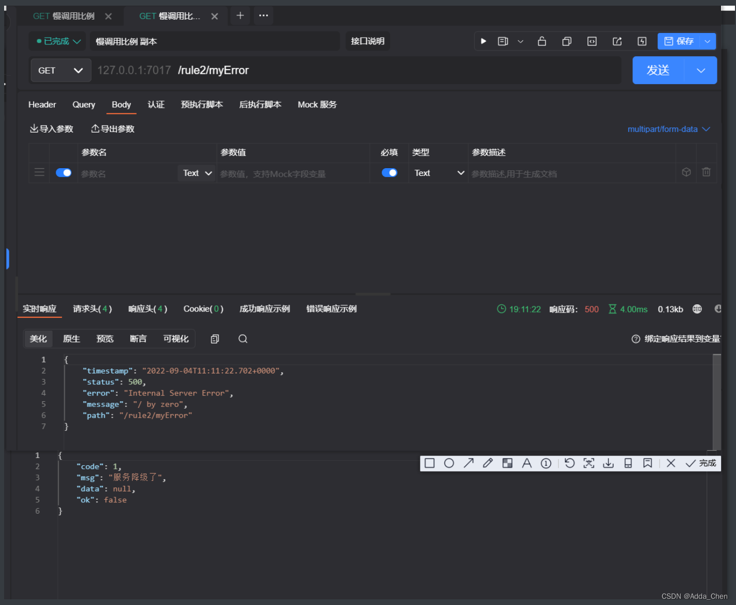The width and height of the screenshot is (736, 605).
Task: Close the first GET 慢调用比例 tab
Action: (x=108, y=17)
